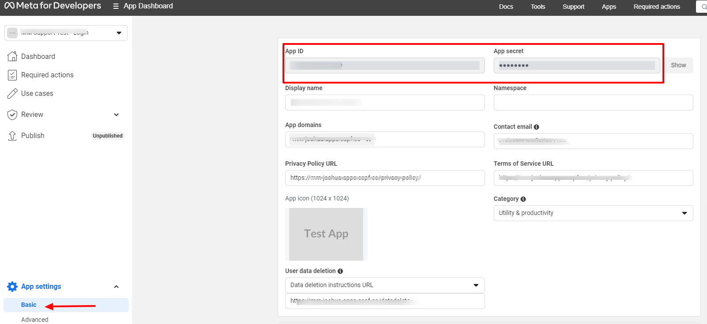
Task: Open Publish in the sidebar
Action: point(33,135)
